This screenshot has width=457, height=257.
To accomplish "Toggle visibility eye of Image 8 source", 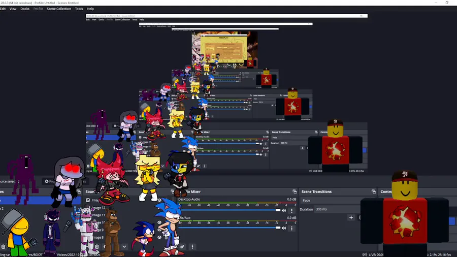I will (x=159, y=237).
